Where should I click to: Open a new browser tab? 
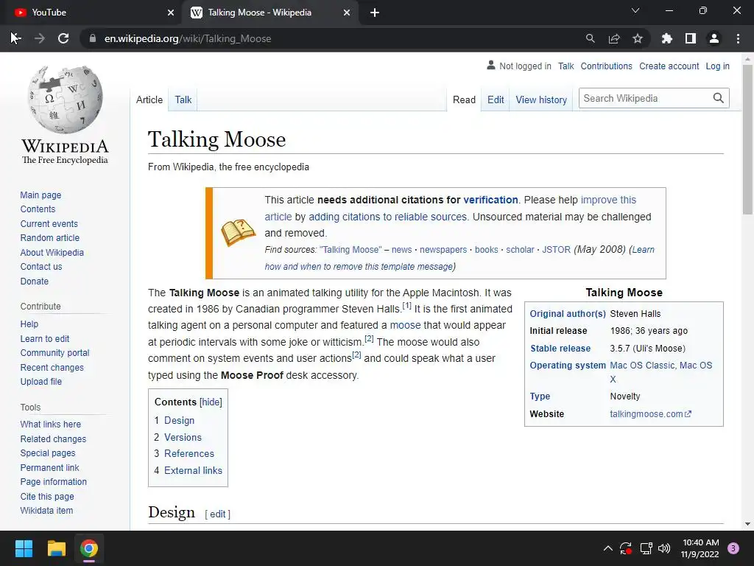pos(375,13)
